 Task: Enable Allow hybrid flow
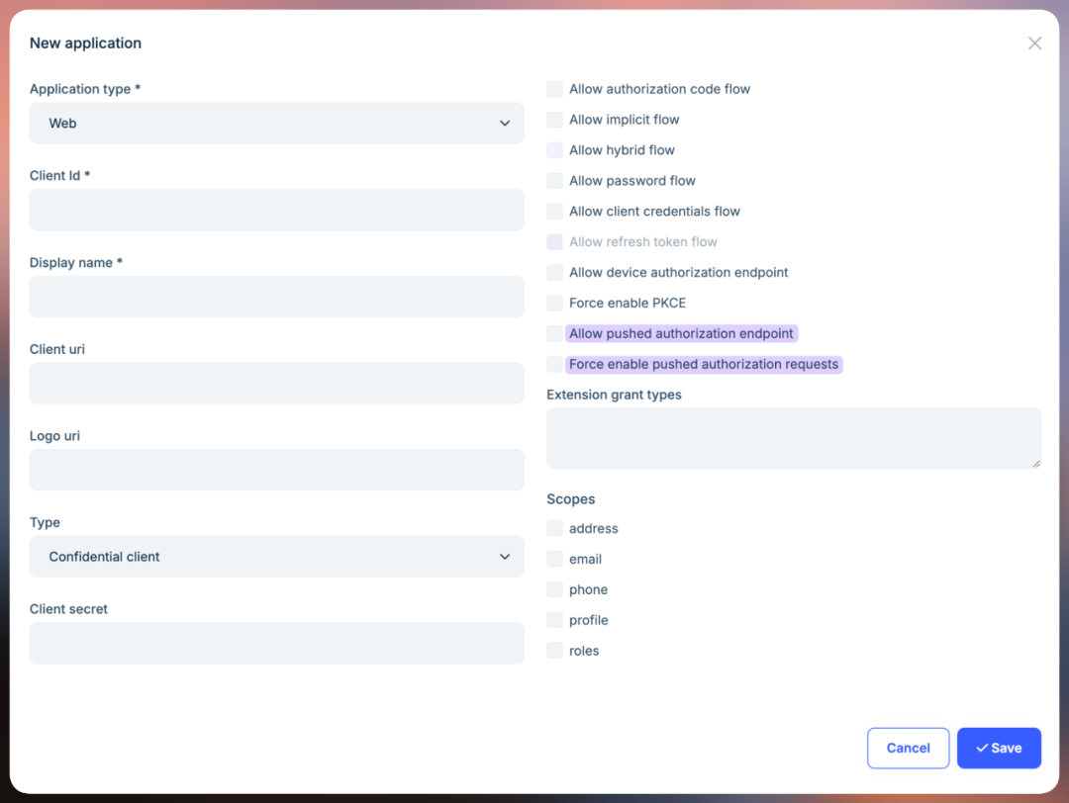click(x=554, y=149)
